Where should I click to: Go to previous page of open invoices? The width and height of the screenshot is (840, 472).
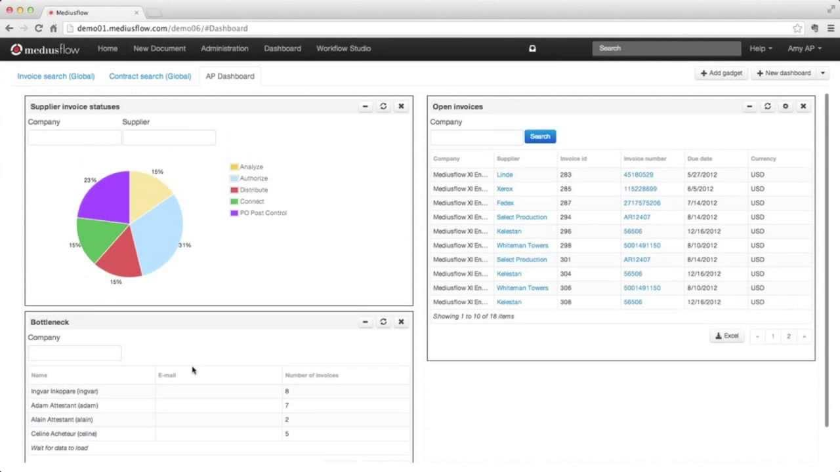pos(757,336)
